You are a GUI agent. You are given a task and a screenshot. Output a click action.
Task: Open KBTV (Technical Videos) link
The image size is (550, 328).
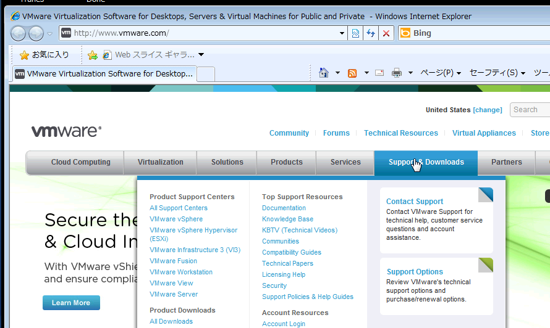click(x=300, y=231)
